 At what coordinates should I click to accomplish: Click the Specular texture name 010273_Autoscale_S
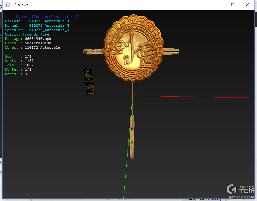click(x=49, y=30)
